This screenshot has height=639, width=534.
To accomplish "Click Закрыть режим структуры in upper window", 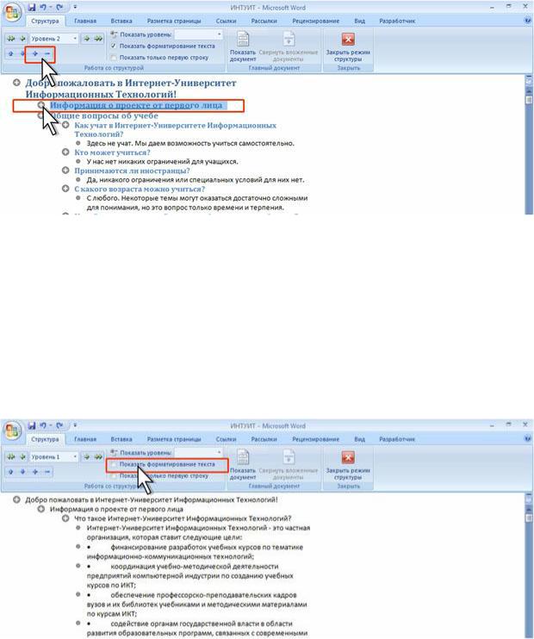I will [x=348, y=47].
